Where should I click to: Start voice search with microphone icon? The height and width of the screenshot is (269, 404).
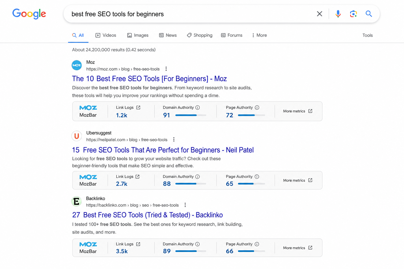pyautogui.click(x=338, y=14)
